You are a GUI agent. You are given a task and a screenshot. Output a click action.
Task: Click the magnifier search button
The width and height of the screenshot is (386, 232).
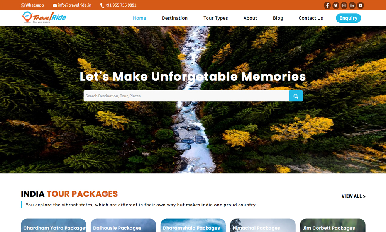coord(296,96)
